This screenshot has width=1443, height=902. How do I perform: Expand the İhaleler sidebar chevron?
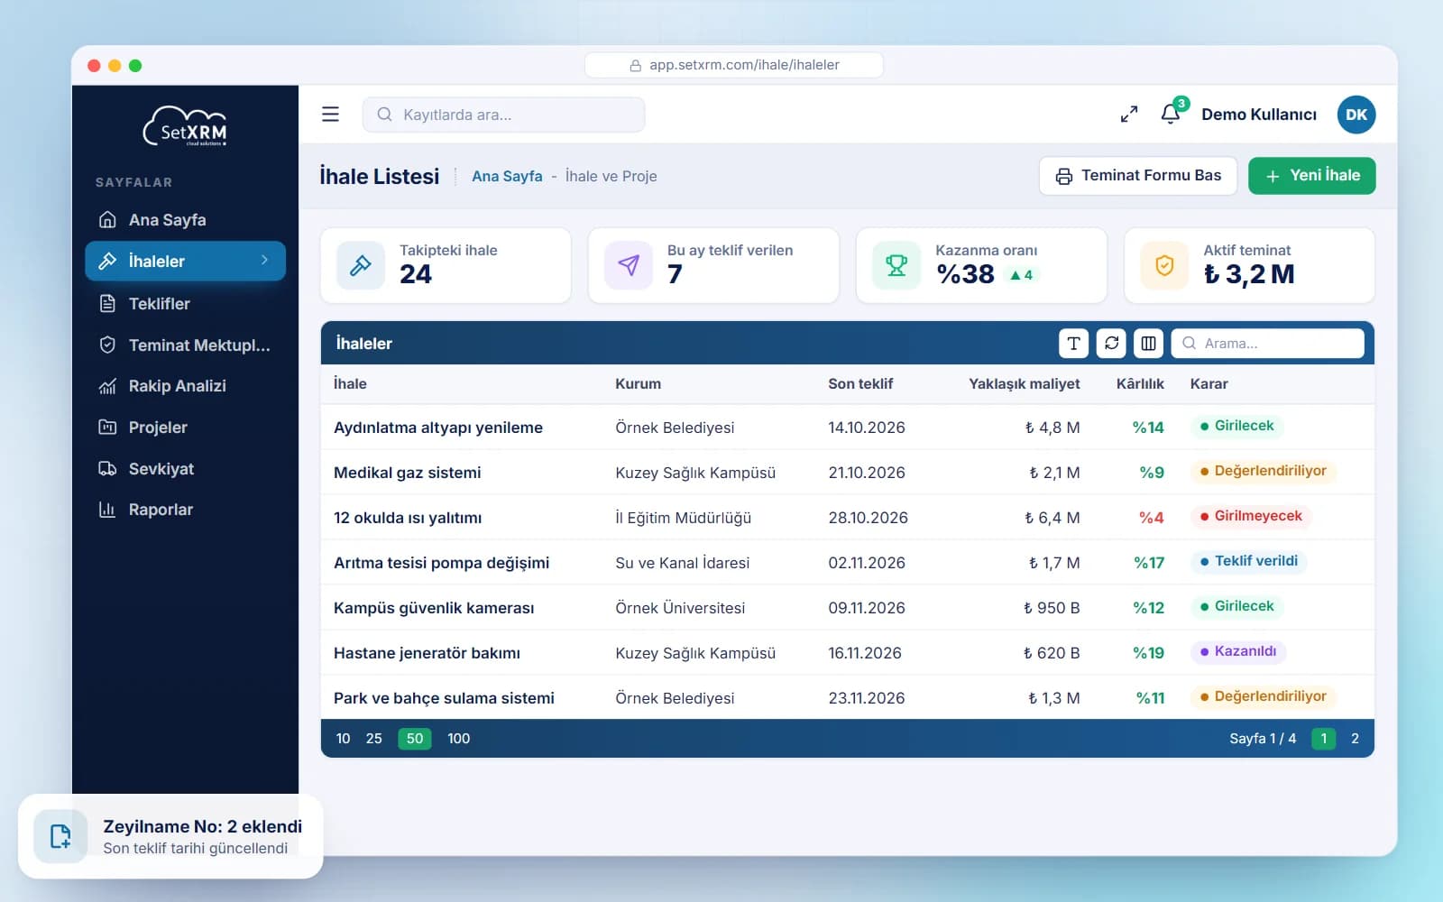coord(264,260)
